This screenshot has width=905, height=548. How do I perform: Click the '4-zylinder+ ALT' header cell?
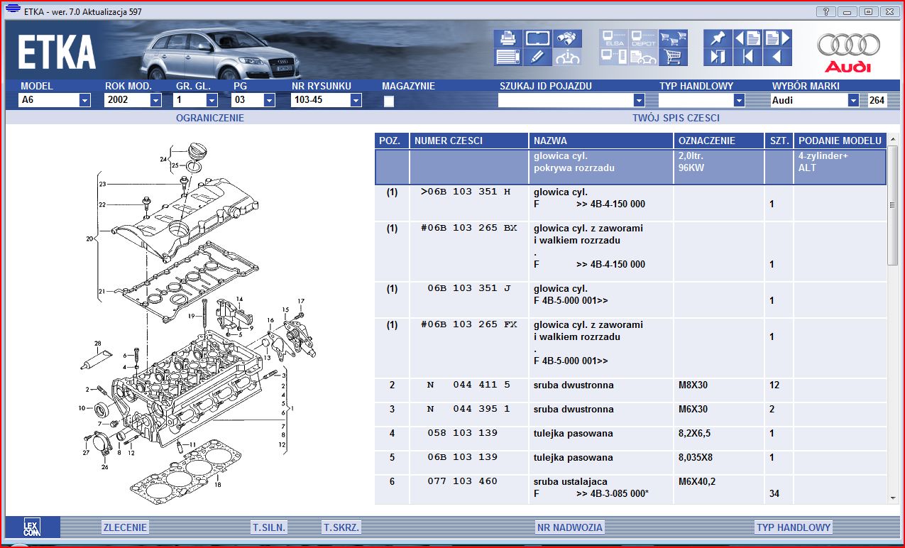tap(840, 167)
